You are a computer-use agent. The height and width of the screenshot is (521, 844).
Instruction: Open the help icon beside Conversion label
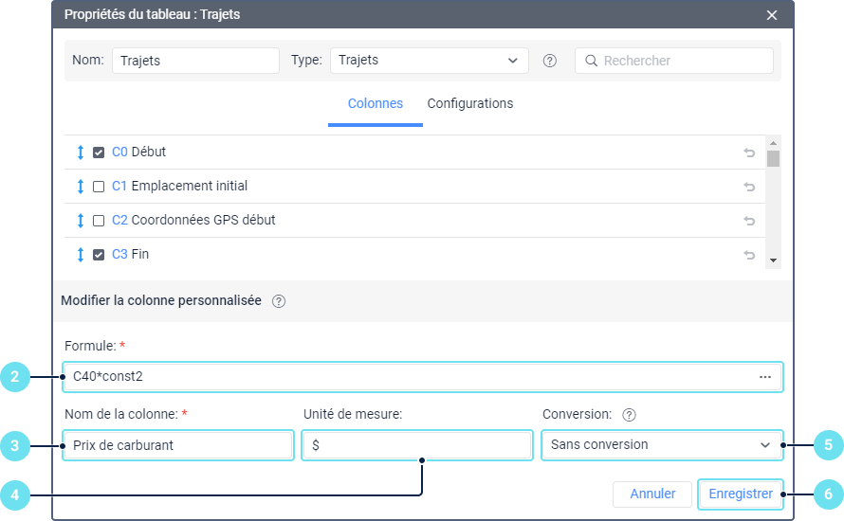[x=629, y=415]
